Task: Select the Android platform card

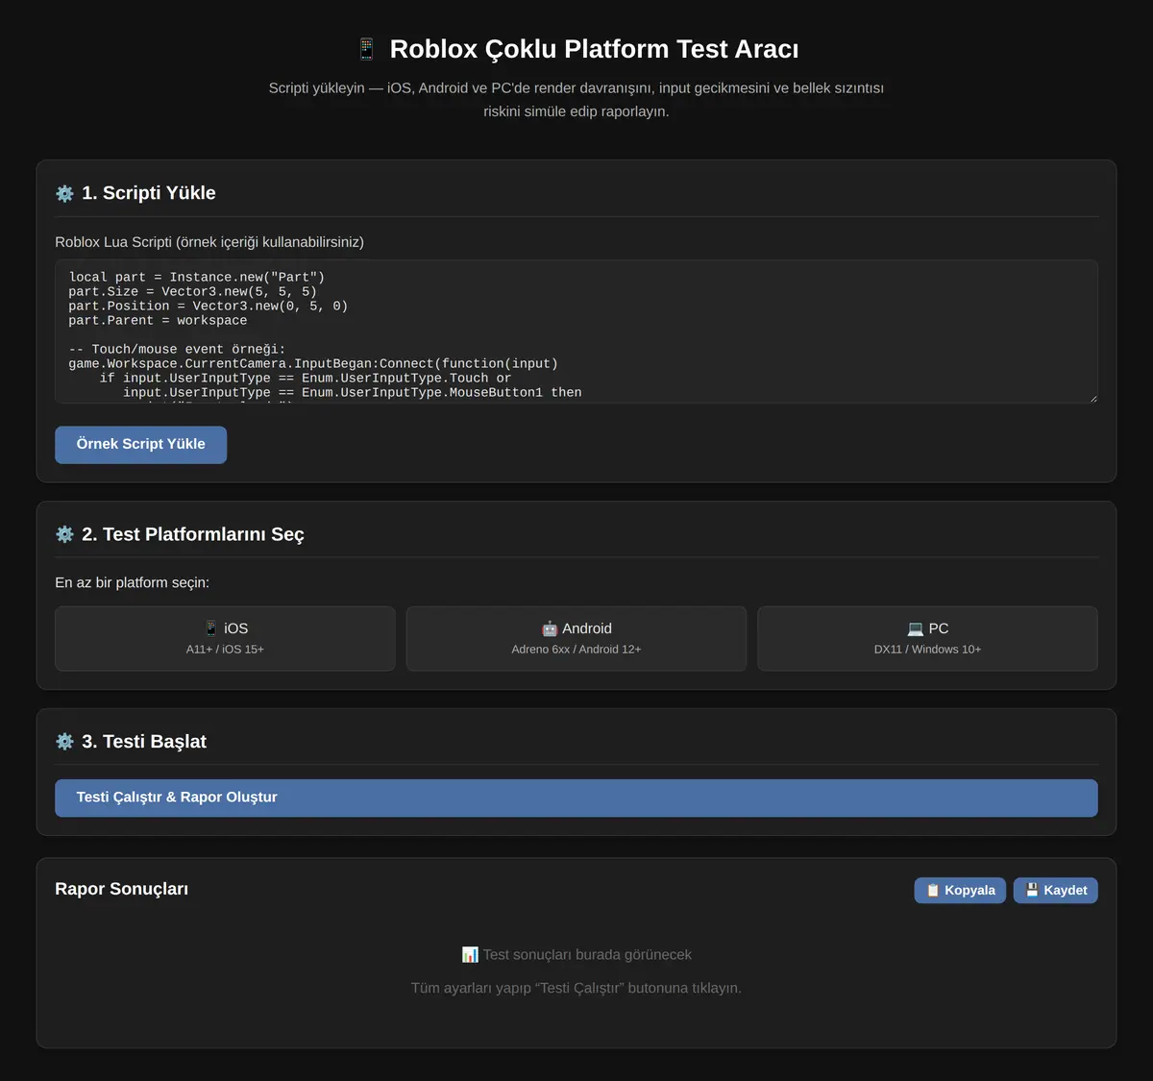Action: [576, 638]
